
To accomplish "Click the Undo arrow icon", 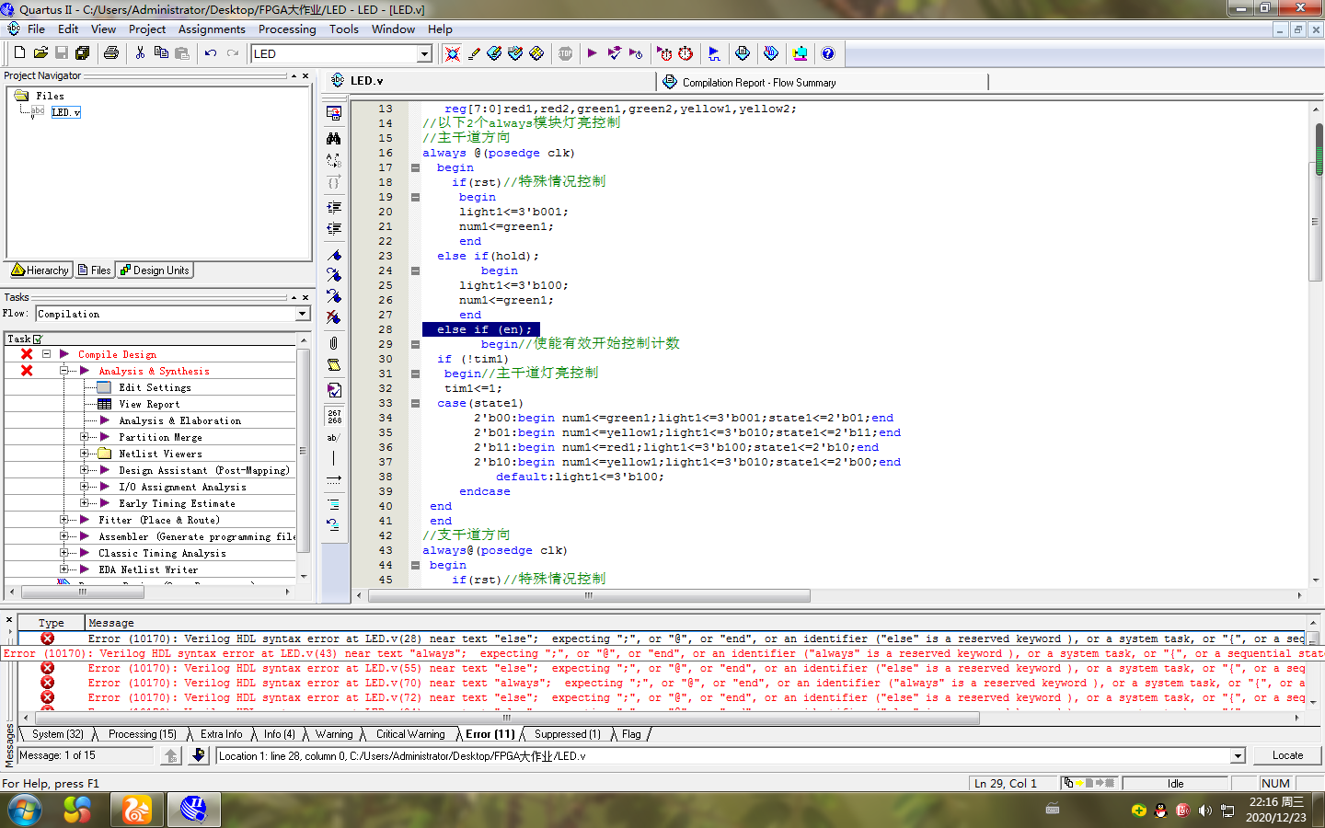I will [211, 53].
